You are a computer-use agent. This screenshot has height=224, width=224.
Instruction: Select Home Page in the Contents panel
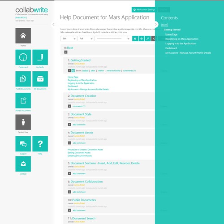point(171,34)
